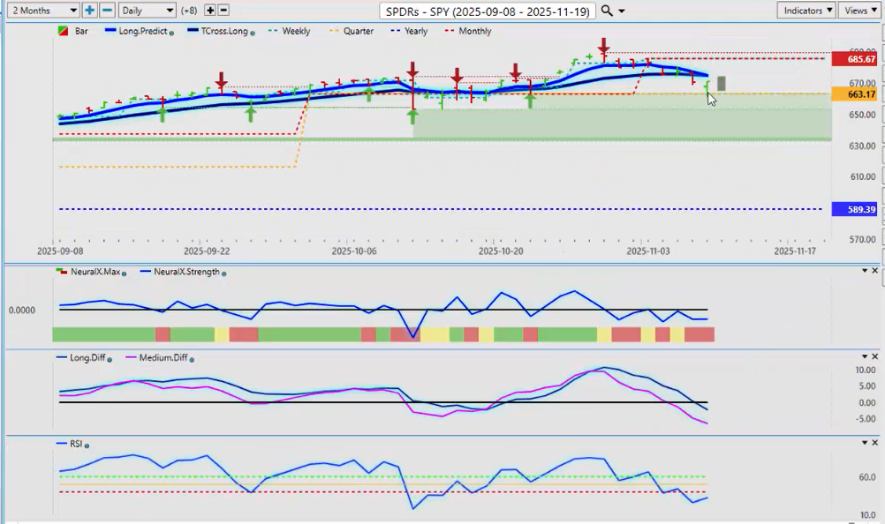Open the Views menu
The image size is (885, 524).
[x=859, y=11]
